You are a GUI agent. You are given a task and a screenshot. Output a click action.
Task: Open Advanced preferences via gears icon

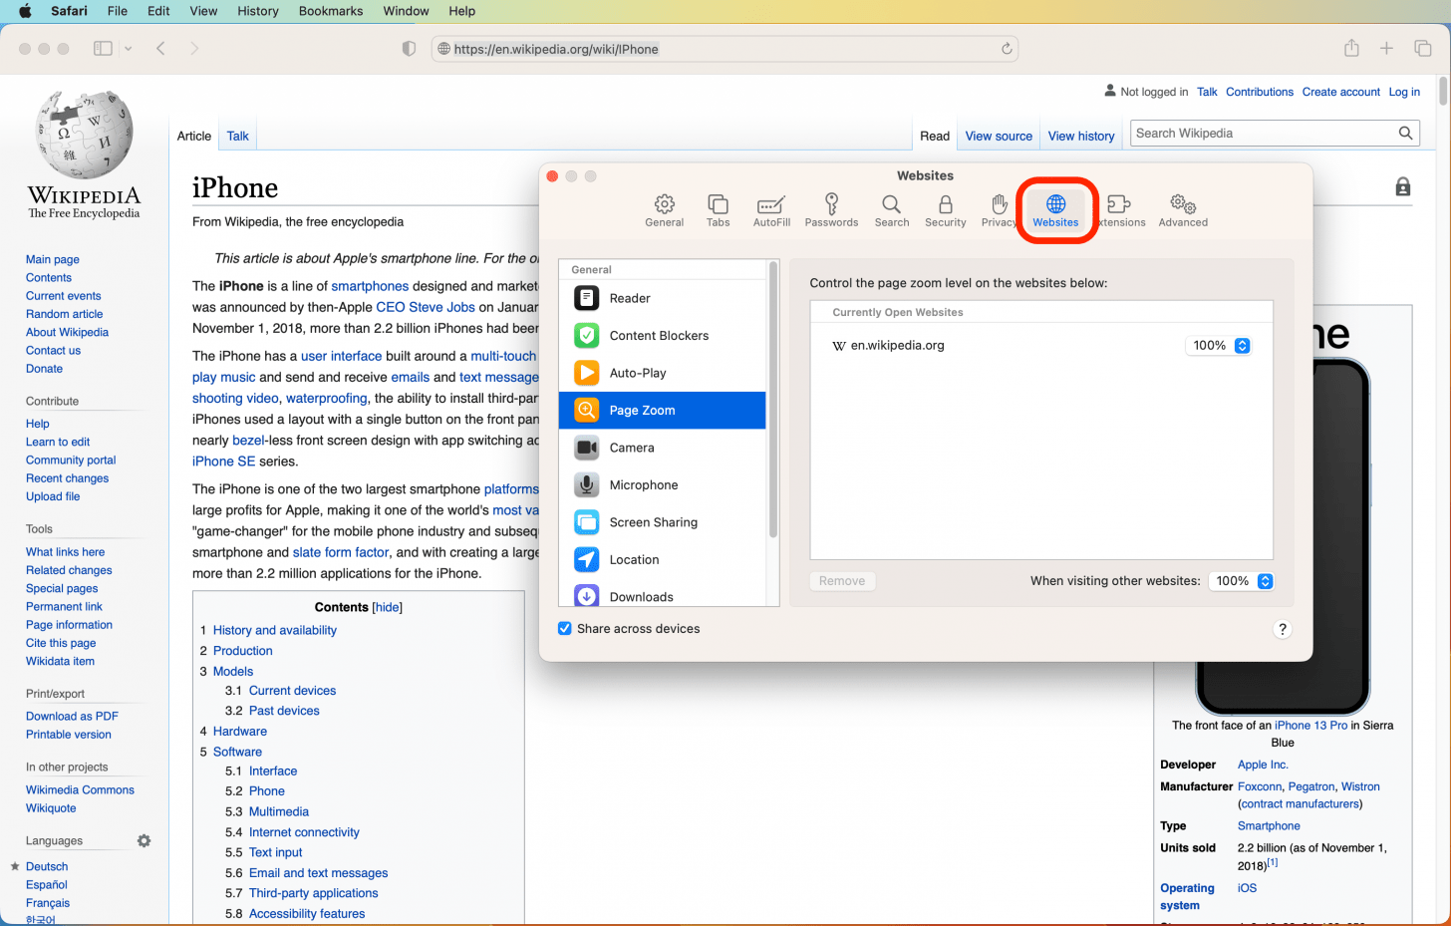pos(1182,209)
